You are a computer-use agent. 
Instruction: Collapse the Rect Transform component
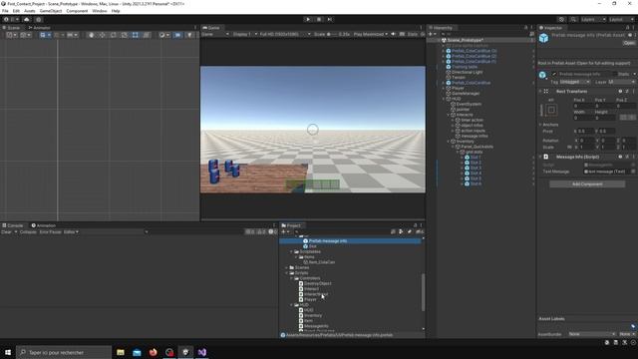[540, 92]
